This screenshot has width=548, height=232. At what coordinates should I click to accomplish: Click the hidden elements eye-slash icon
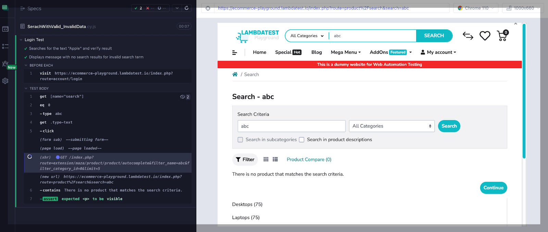pyautogui.click(x=183, y=97)
